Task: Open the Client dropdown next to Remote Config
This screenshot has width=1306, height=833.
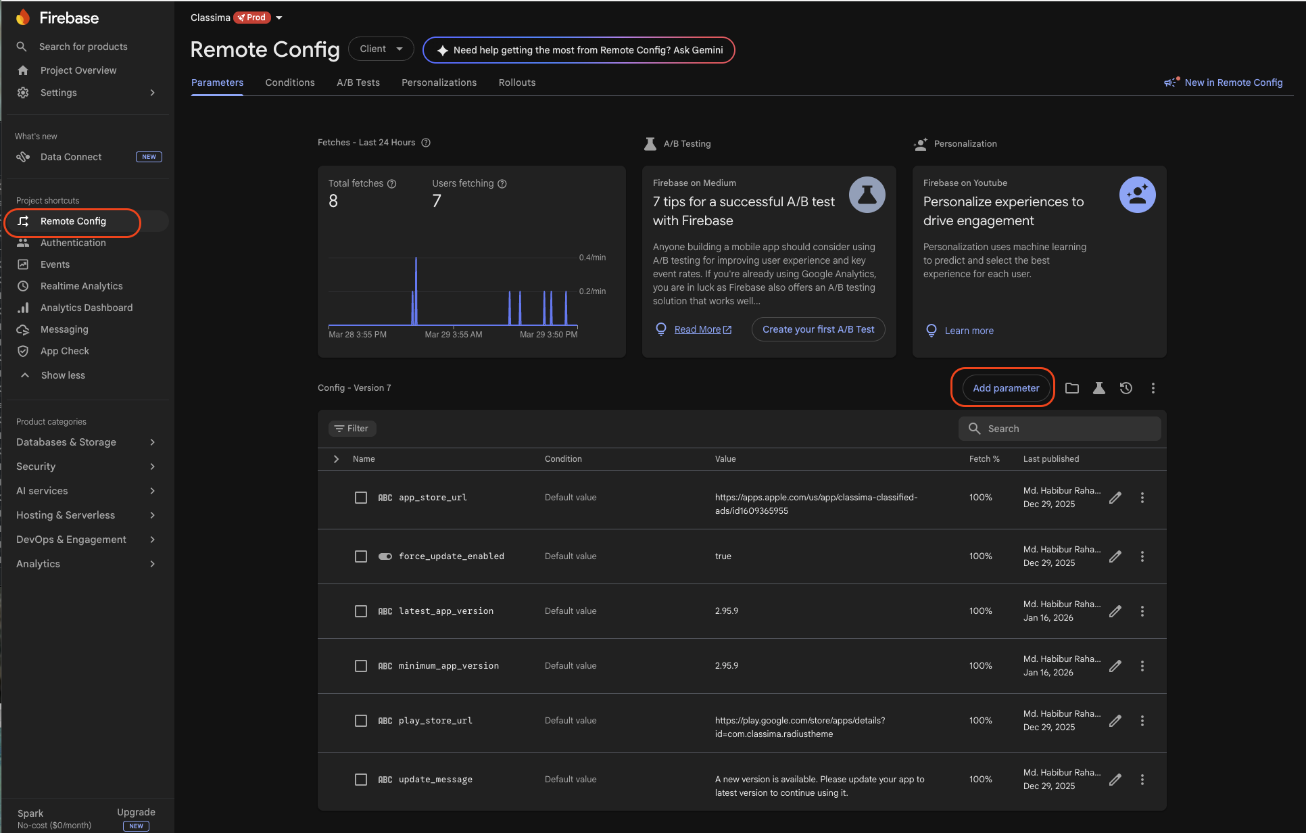Action: 381,49
